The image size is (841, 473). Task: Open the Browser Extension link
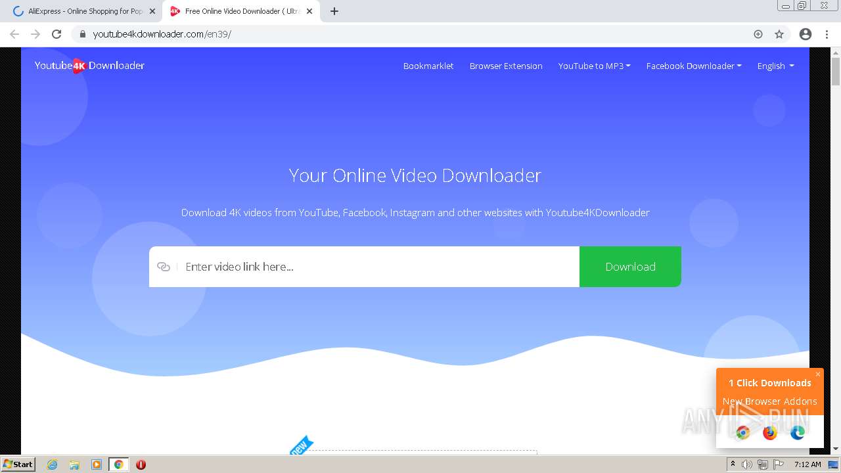click(x=506, y=66)
